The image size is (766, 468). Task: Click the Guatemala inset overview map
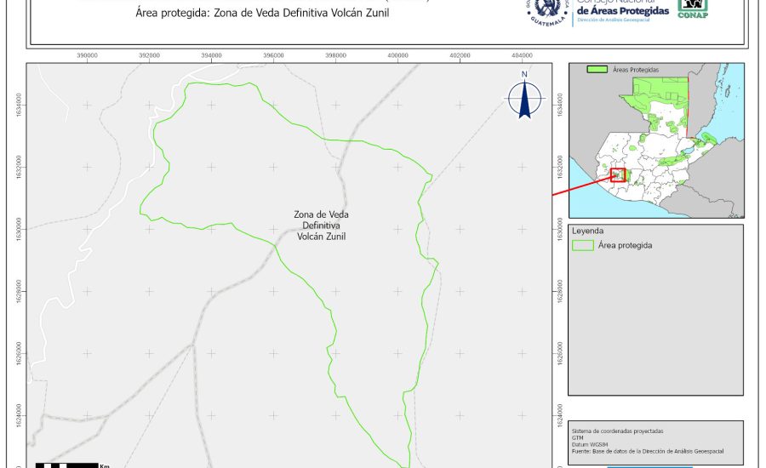click(x=655, y=140)
